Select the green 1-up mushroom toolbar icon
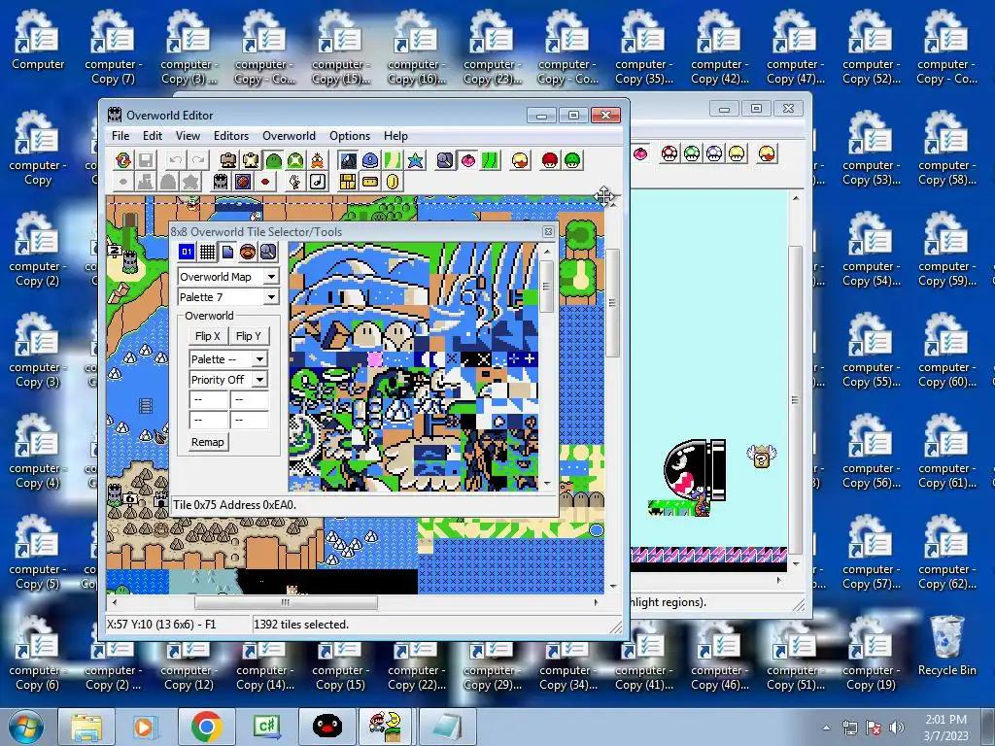The image size is (995, 746). pyautogui.click(x=572, y=160)
